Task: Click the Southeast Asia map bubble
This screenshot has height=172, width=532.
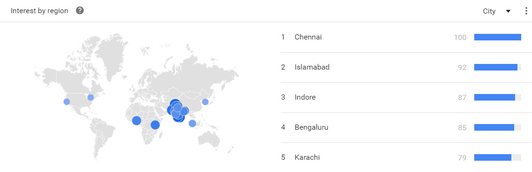Action: click(x=193, y=124)
